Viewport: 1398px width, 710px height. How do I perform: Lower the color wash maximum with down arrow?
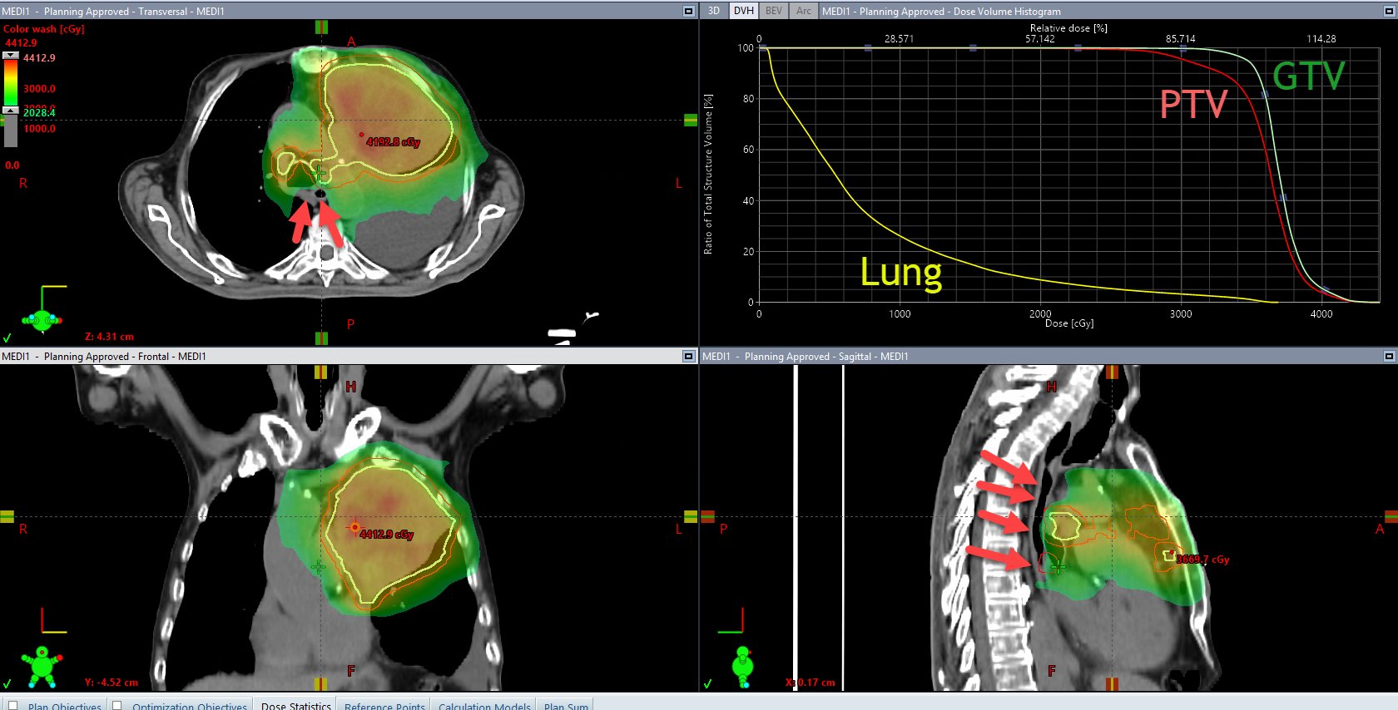point(10,56)
